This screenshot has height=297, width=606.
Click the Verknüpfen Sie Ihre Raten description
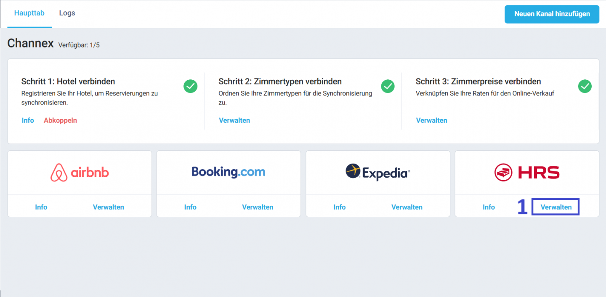pos(485,93)
